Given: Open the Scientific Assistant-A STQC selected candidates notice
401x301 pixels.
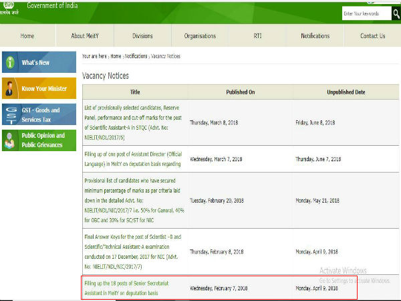Looking at the screenshot, I should click(133, 122).
